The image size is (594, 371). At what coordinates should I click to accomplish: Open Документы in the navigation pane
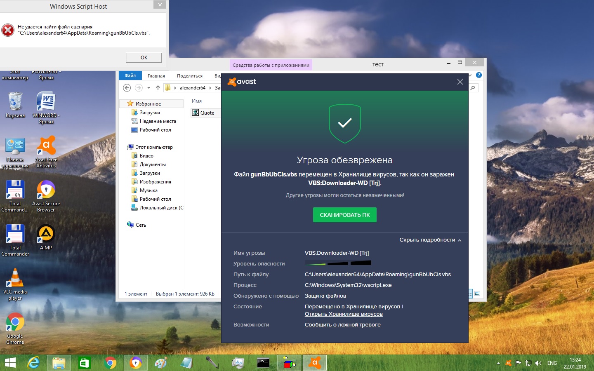coord(153,164)
